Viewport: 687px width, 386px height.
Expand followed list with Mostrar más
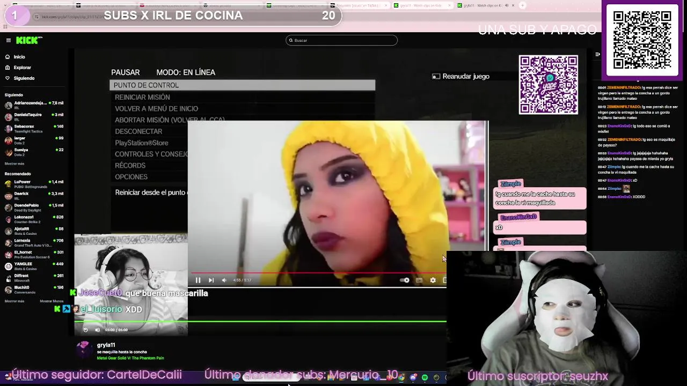tap(14, 164)
